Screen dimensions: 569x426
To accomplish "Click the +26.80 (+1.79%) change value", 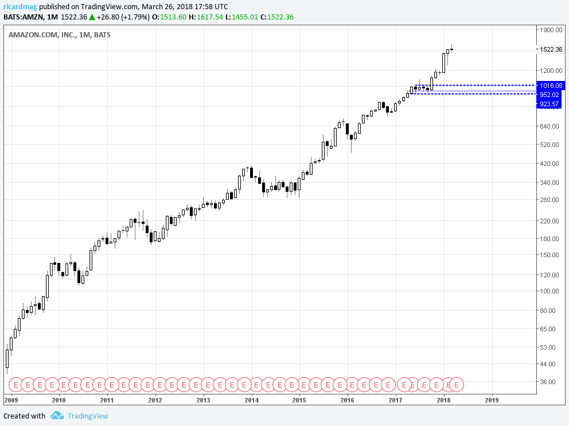I will pyautogui.click(x=123, y=17).
